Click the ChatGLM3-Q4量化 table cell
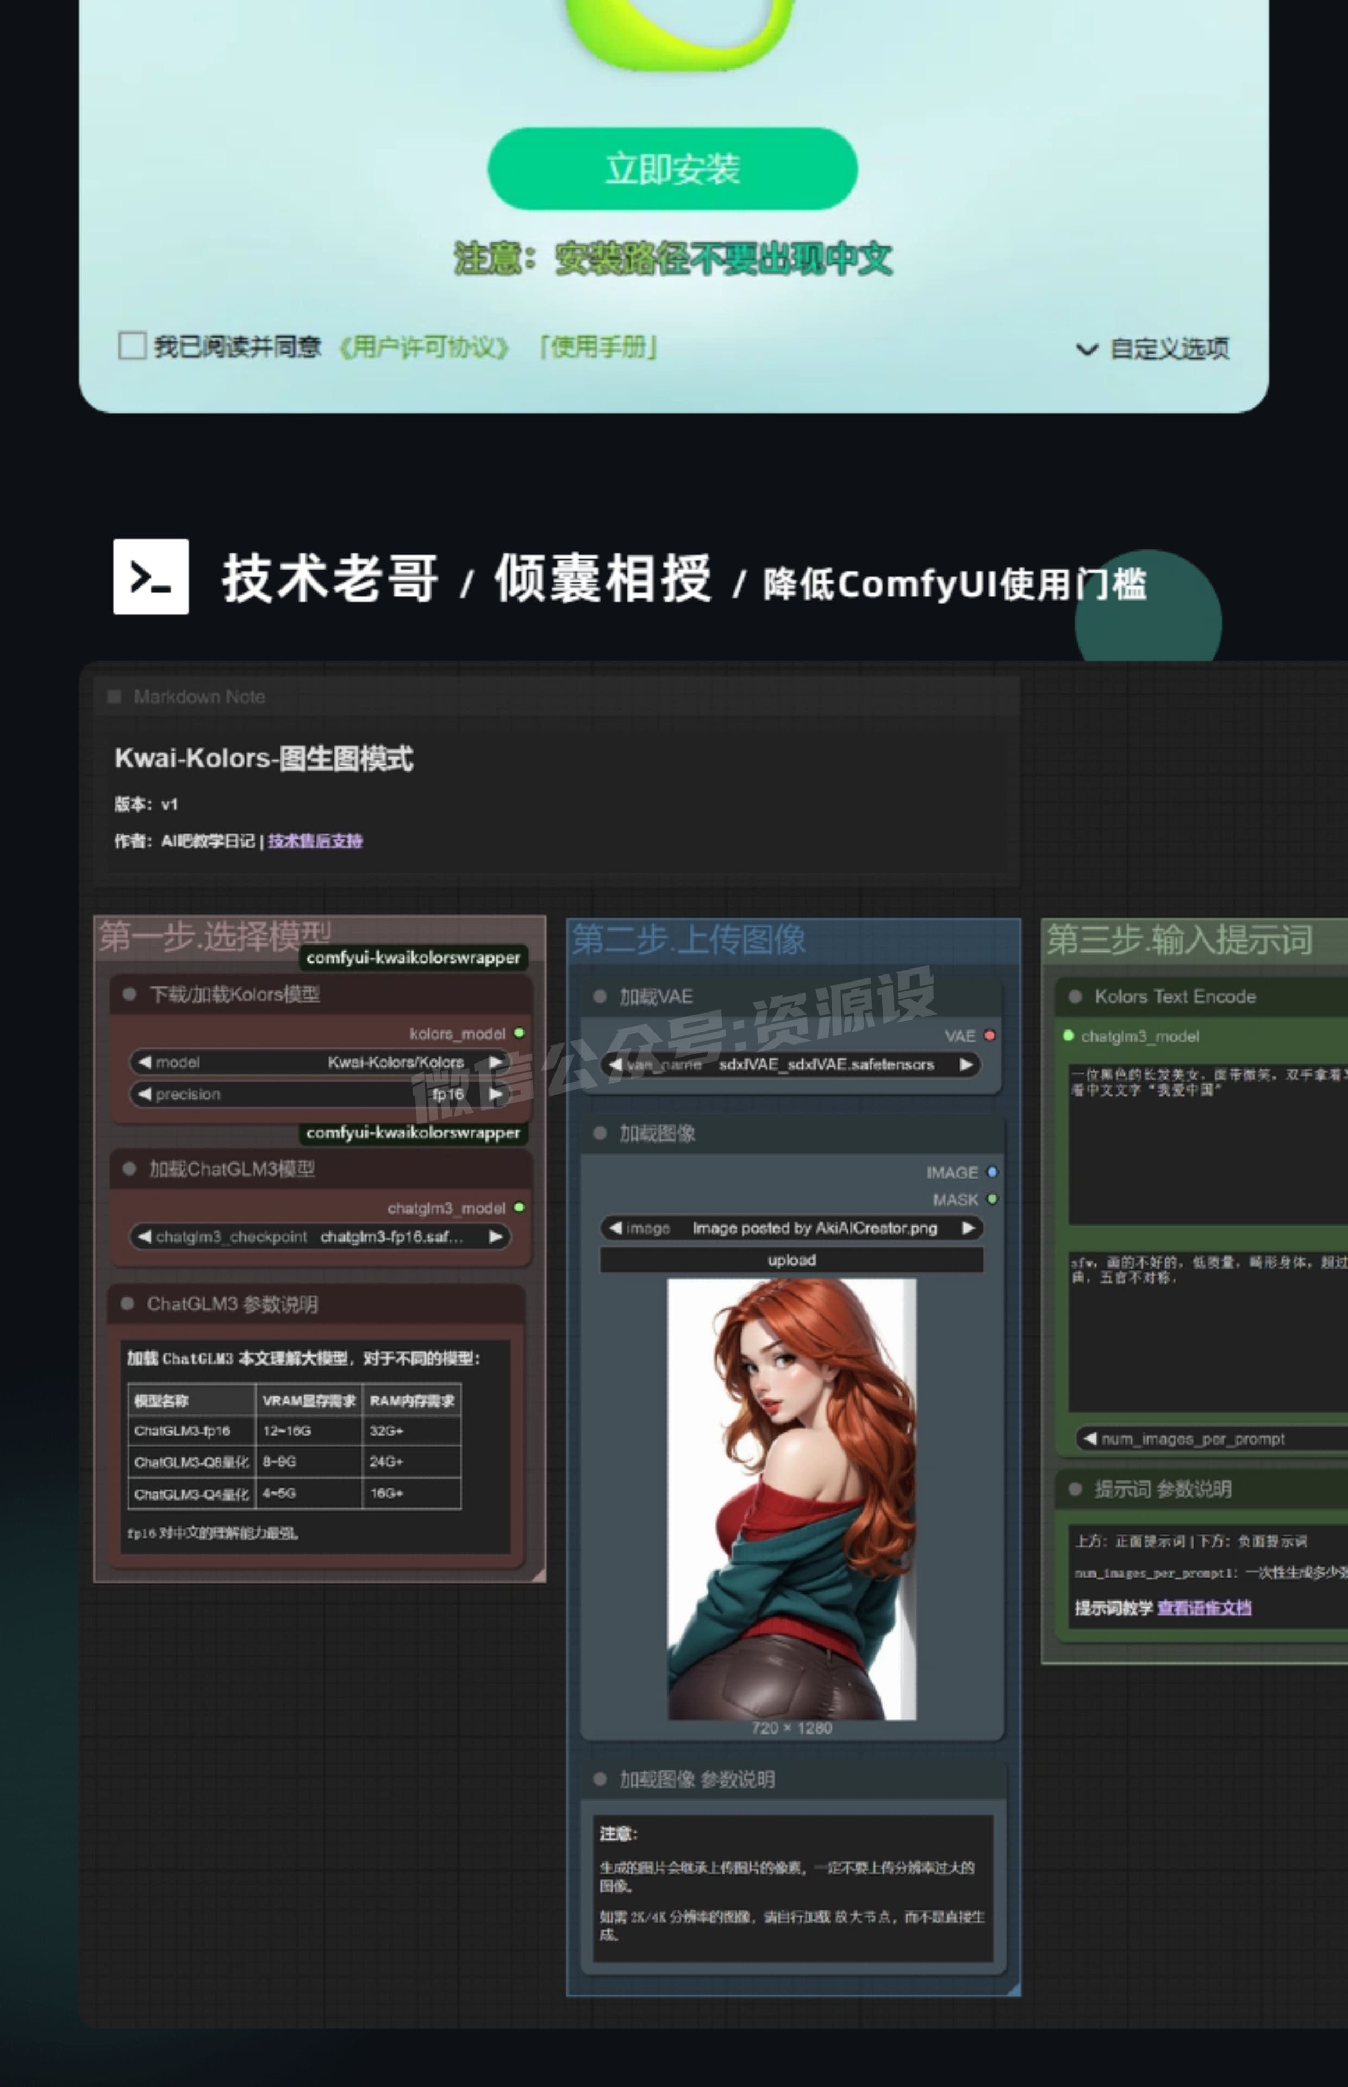This screenshot has height=2087, width=1348. click(192, 1494)
